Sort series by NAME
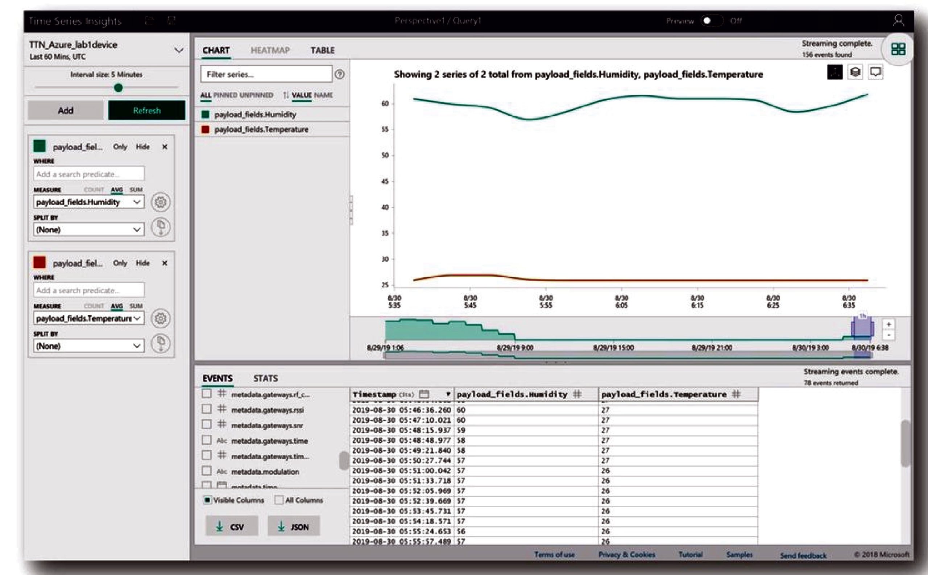This screenshot has height=575, width=928. [x=323, y=95]
